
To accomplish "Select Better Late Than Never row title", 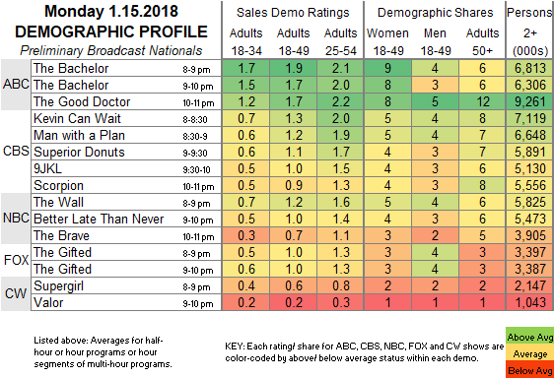I will [99, 219].
